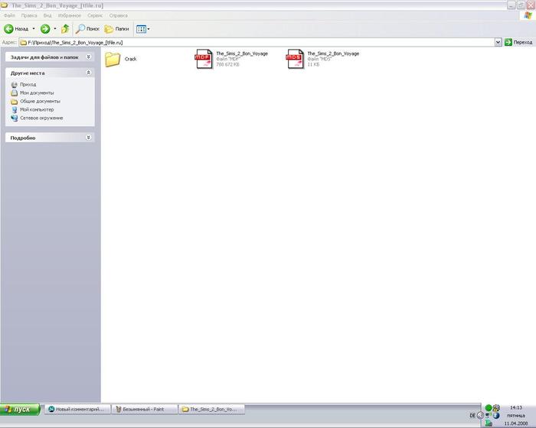Click the Мой компьютер sidebar icon
The width and height of the screenshot is (536, 428).
click(14, 109)
